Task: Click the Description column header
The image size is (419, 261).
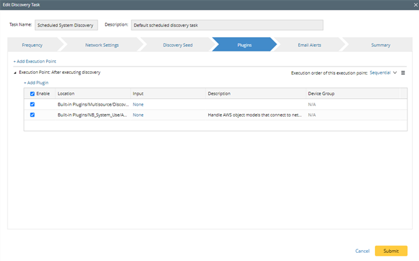Action: pos(256,94)
